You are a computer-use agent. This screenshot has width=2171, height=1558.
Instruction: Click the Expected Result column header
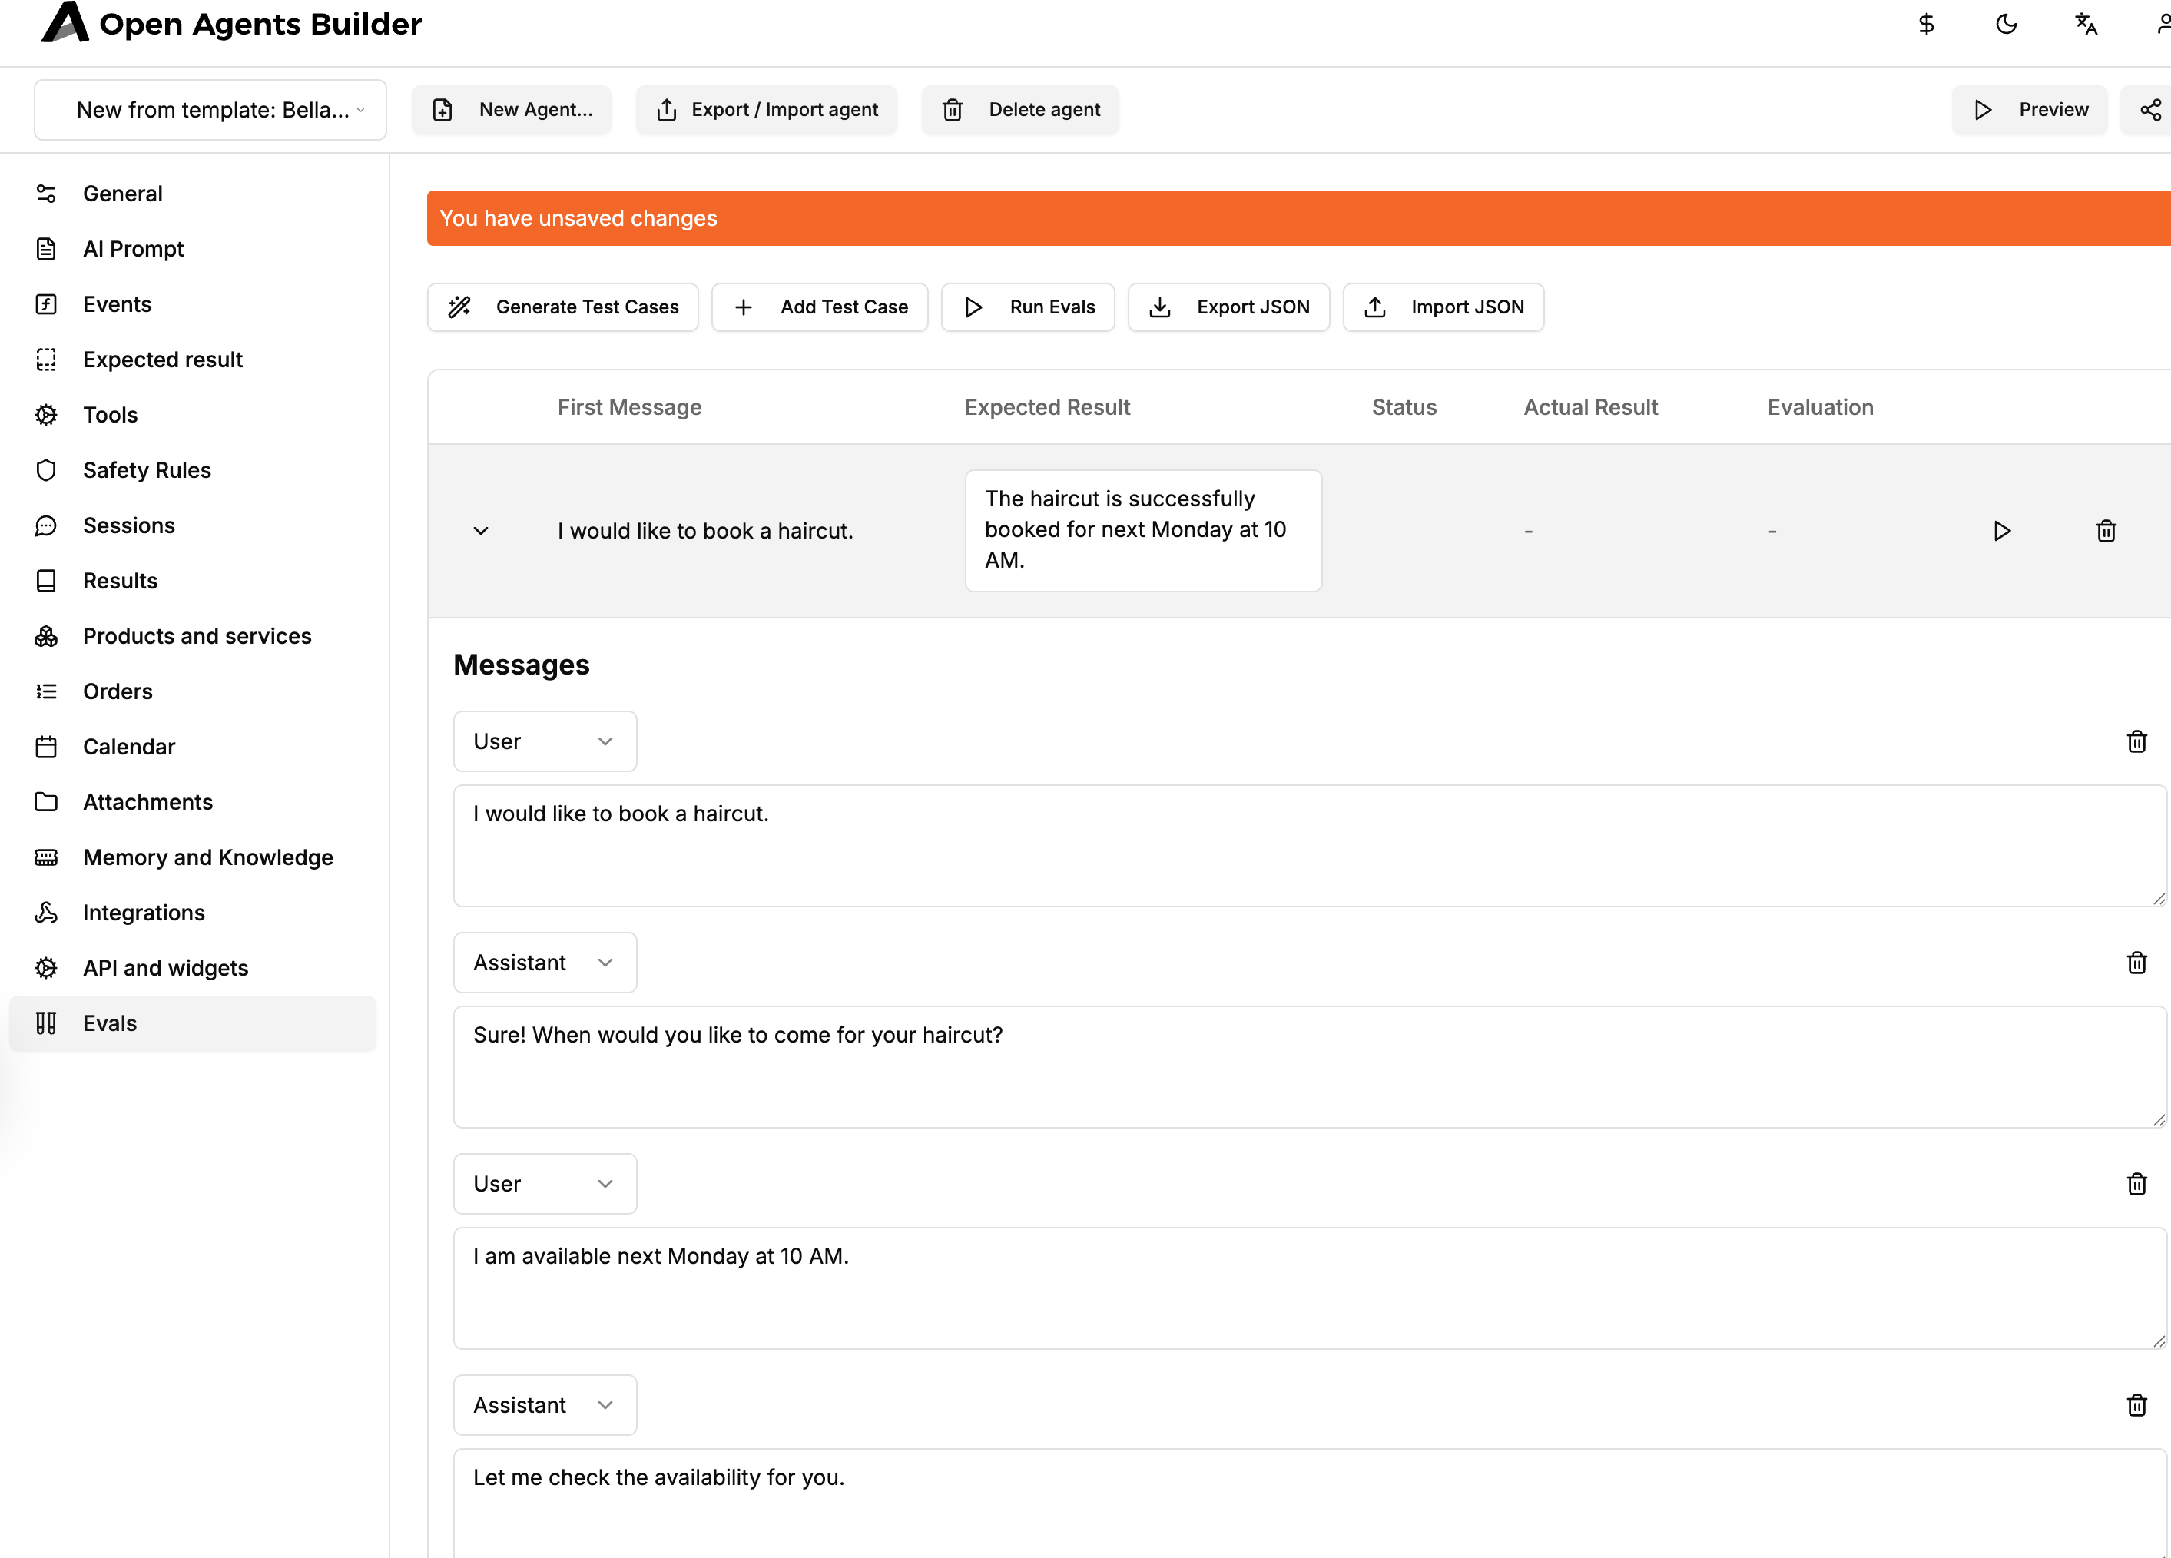1047,408
